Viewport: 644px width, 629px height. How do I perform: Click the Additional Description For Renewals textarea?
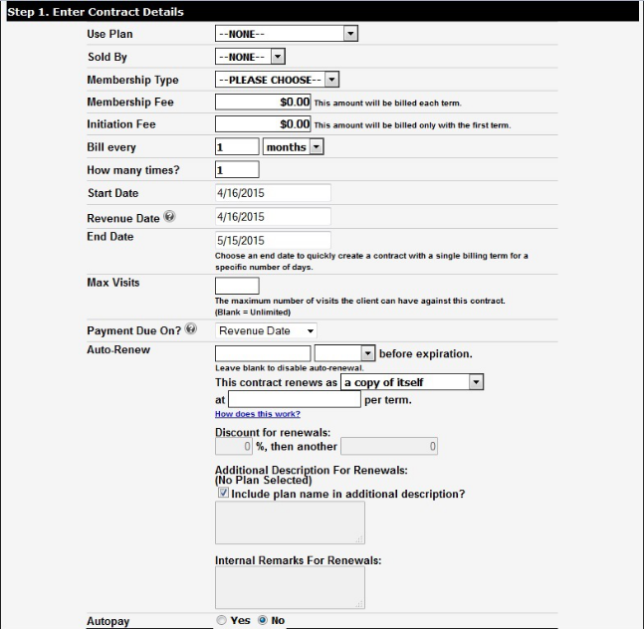coord(290,523)
